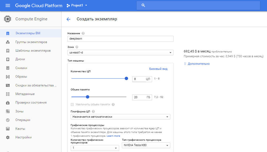Click the Настройки gear icon
The width and height of the screenshot is (267, 152).
(x=8, y=137)
